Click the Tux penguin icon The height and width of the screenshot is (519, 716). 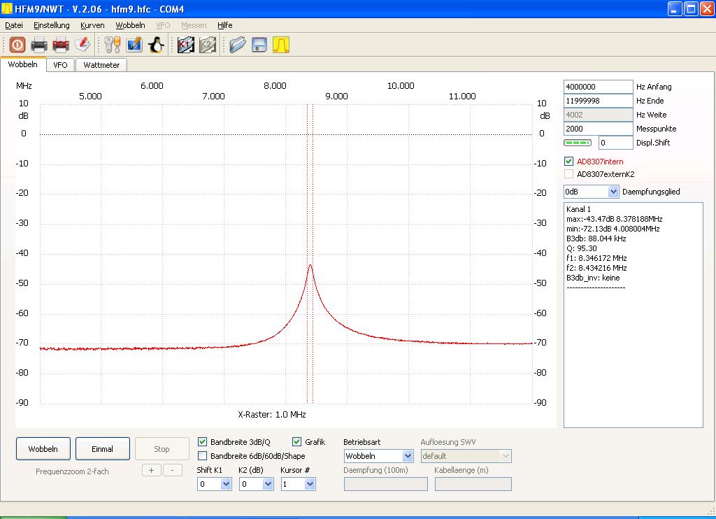[x=156, y=45]
